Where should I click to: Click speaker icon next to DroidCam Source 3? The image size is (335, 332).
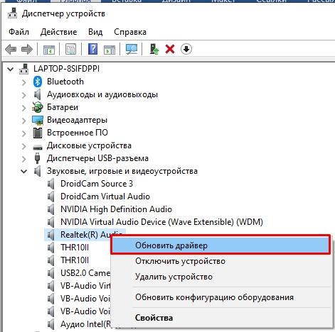pyautogui.click(x=51, y=184)
